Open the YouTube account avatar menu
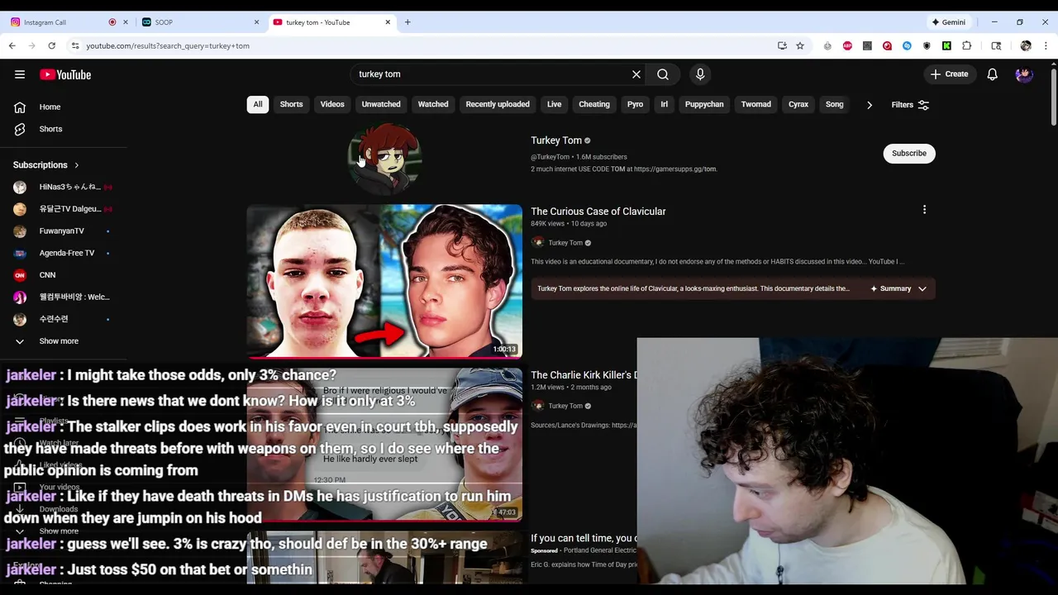Viewport: 1058px width, 595px height. click(1024, 74)
